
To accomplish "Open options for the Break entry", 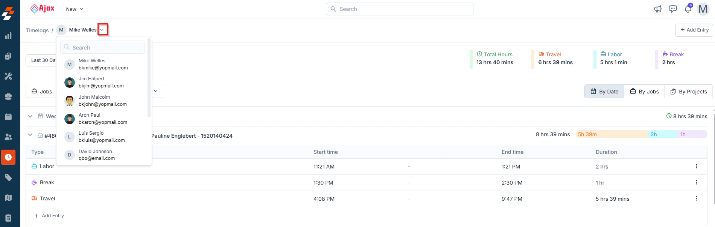I will click(697, 182).
